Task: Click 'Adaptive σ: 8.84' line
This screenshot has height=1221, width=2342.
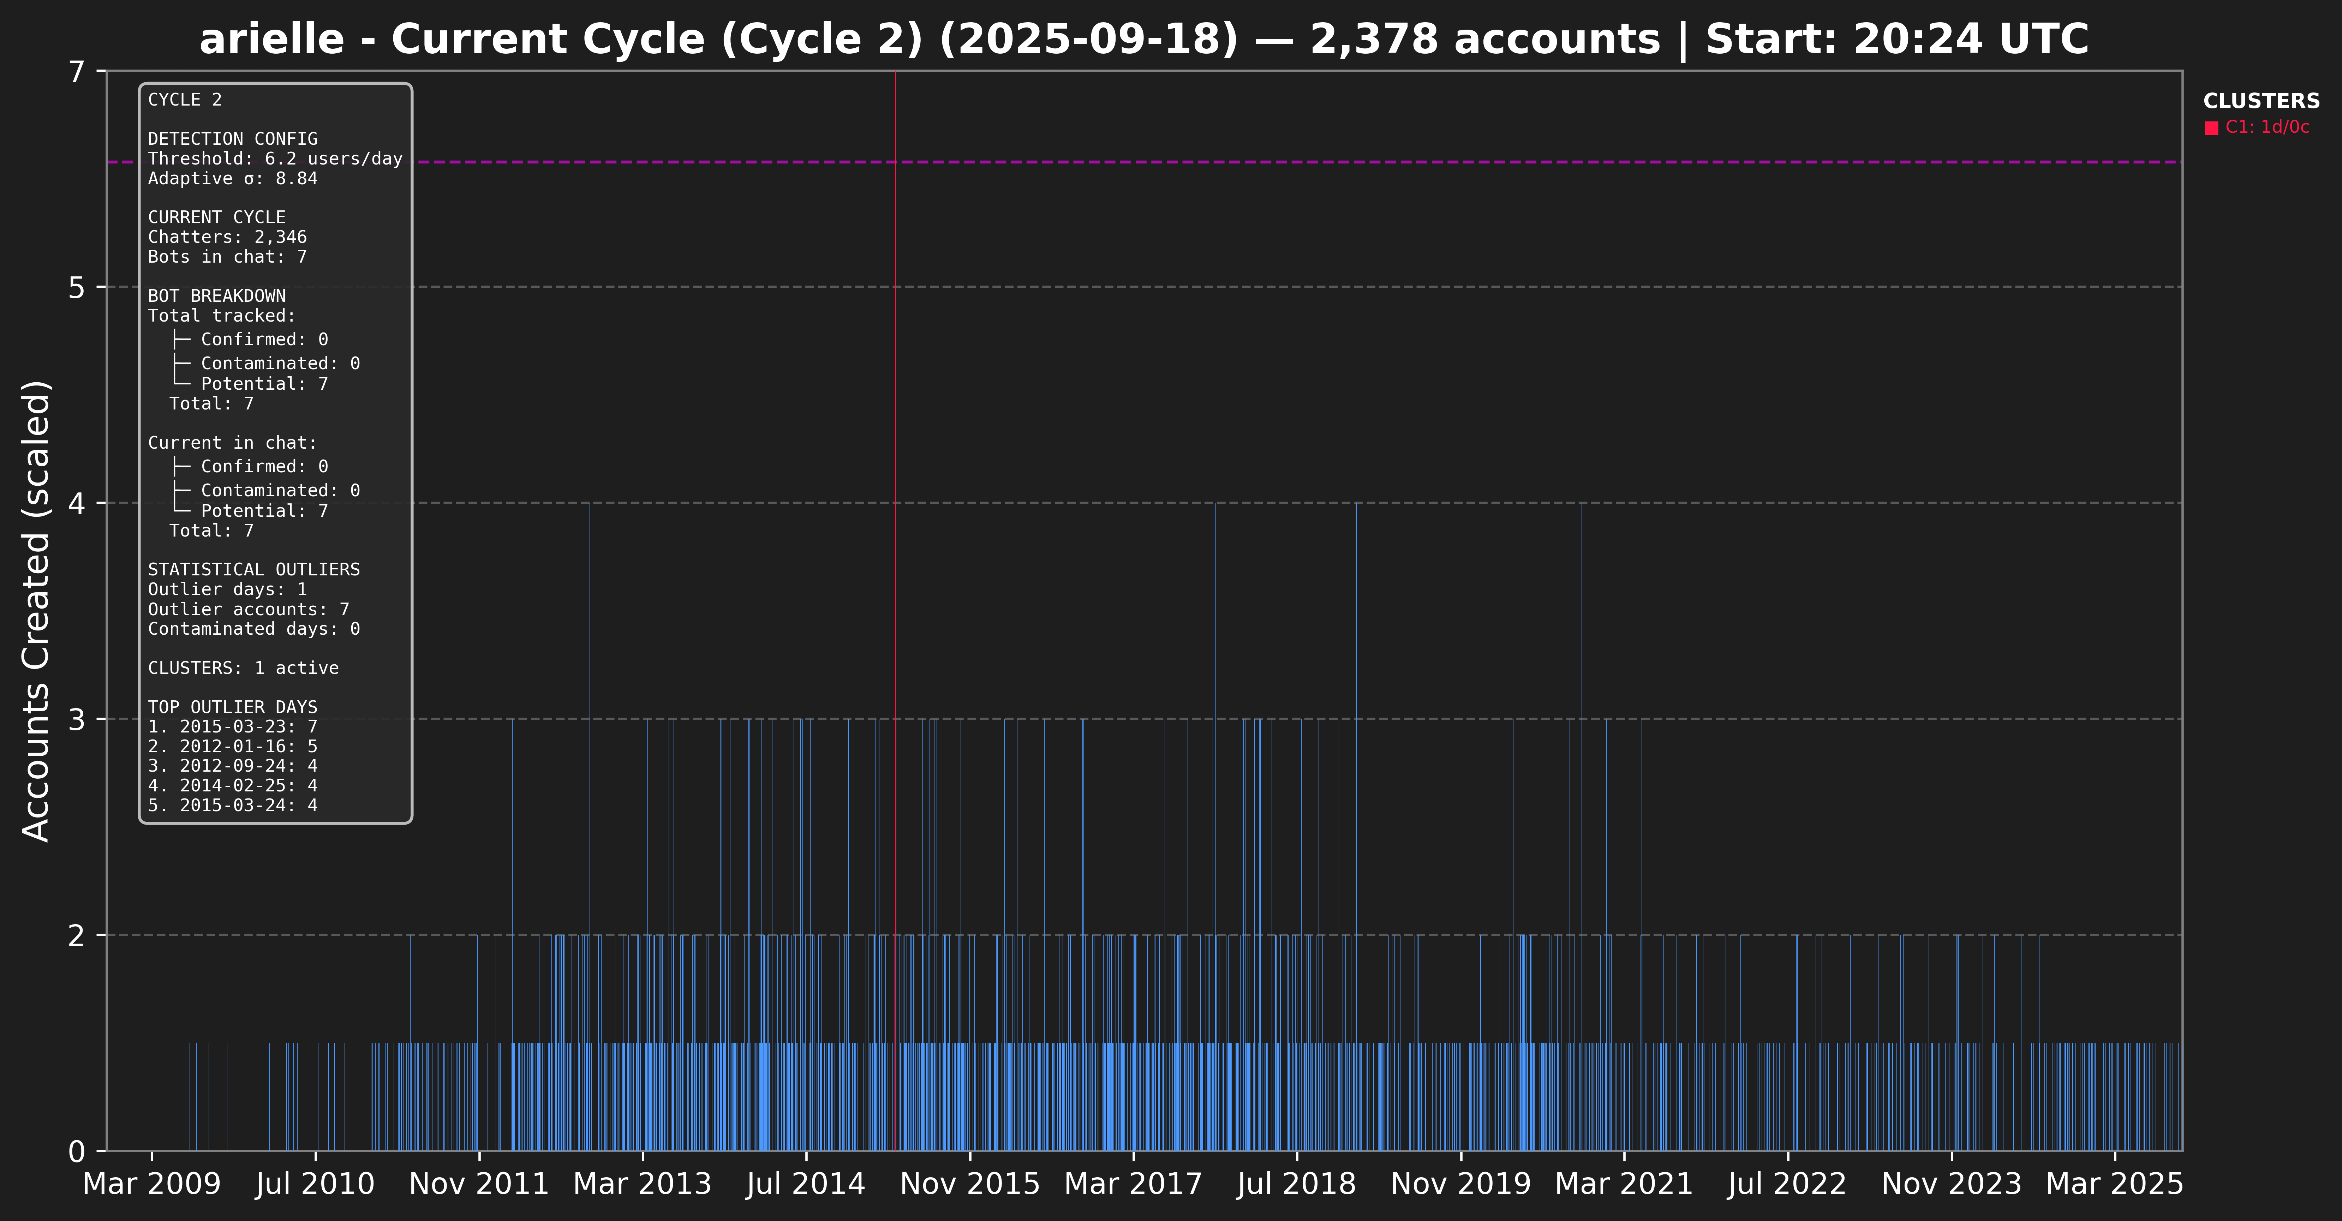Action: coord(233,178)
